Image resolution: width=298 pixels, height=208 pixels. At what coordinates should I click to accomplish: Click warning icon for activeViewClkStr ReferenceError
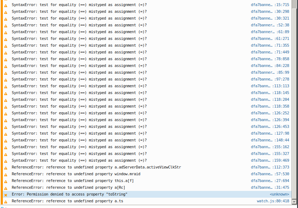(6, 168)
